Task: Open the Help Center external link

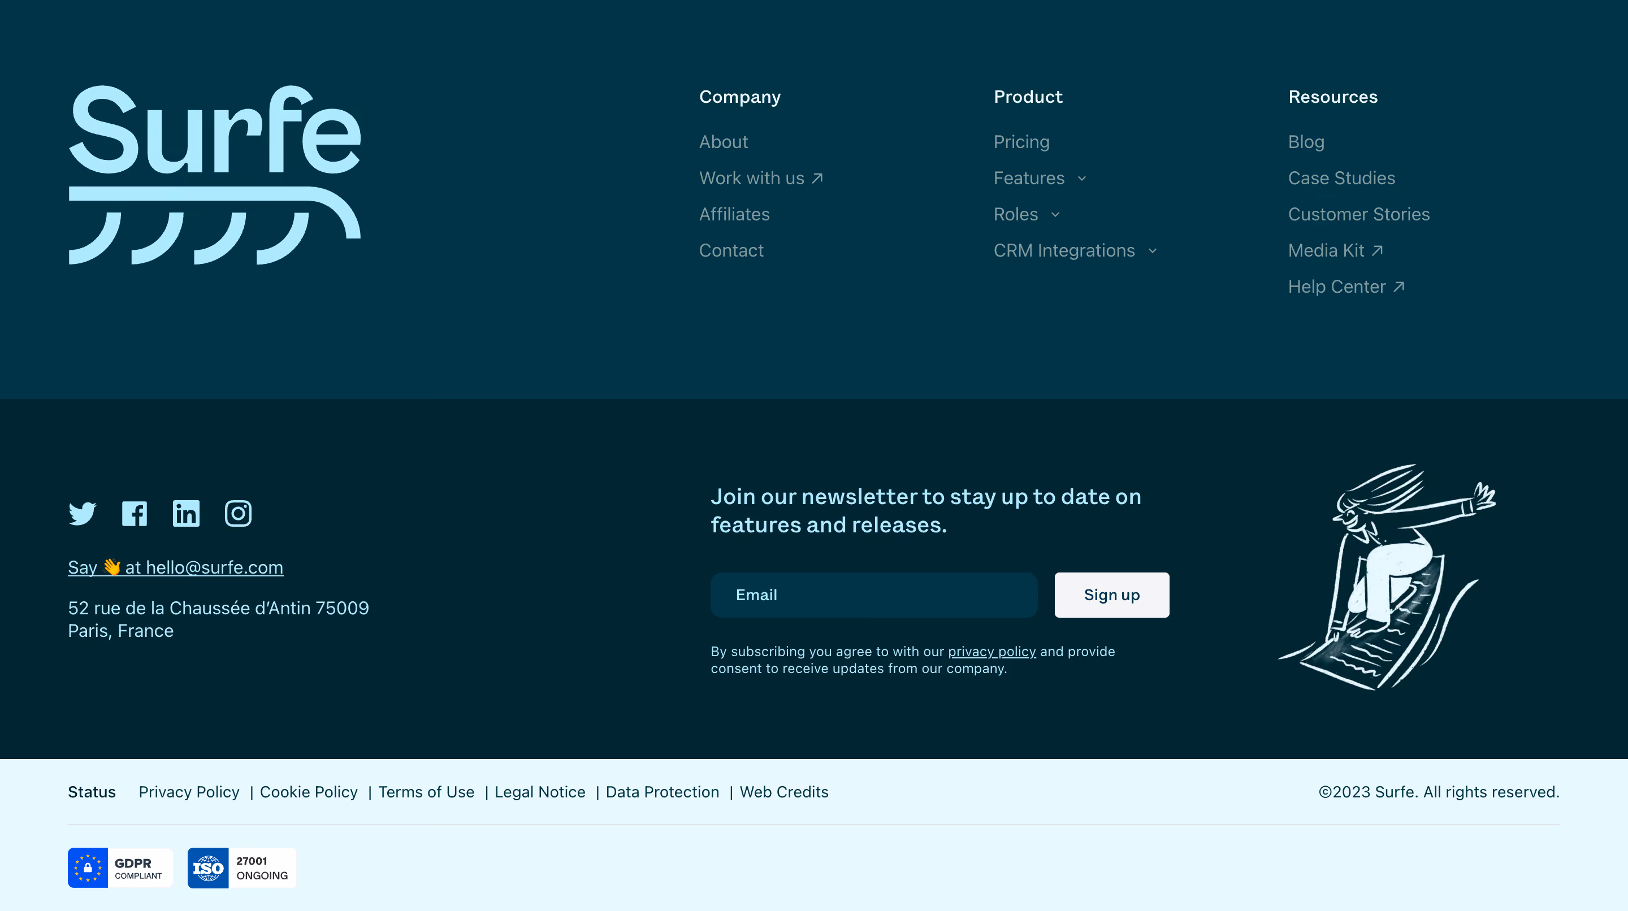Action: point(1346,287)
